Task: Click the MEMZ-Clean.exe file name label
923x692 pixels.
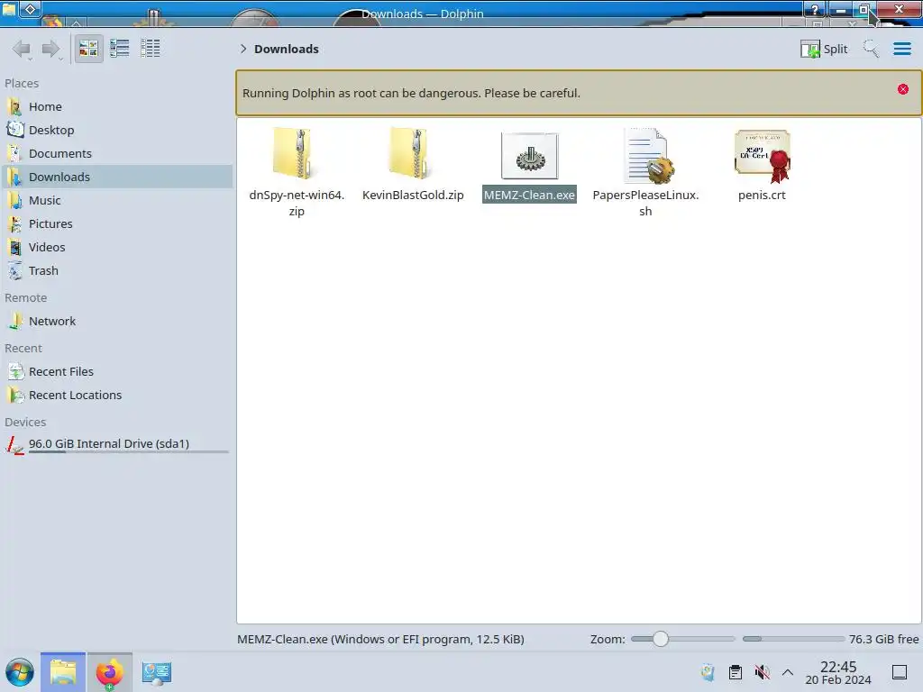Action: [x=529, y=196]
